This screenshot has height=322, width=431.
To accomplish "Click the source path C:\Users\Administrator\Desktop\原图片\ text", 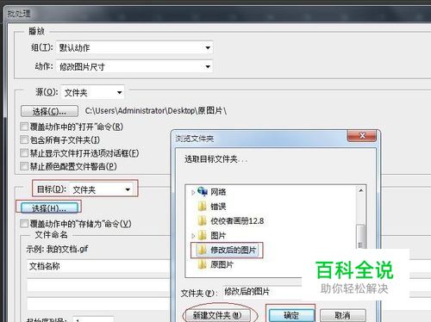I will click(x=156, y=111).
